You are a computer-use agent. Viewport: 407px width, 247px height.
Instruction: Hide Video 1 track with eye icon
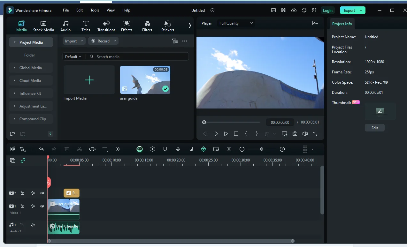point(42,206)
